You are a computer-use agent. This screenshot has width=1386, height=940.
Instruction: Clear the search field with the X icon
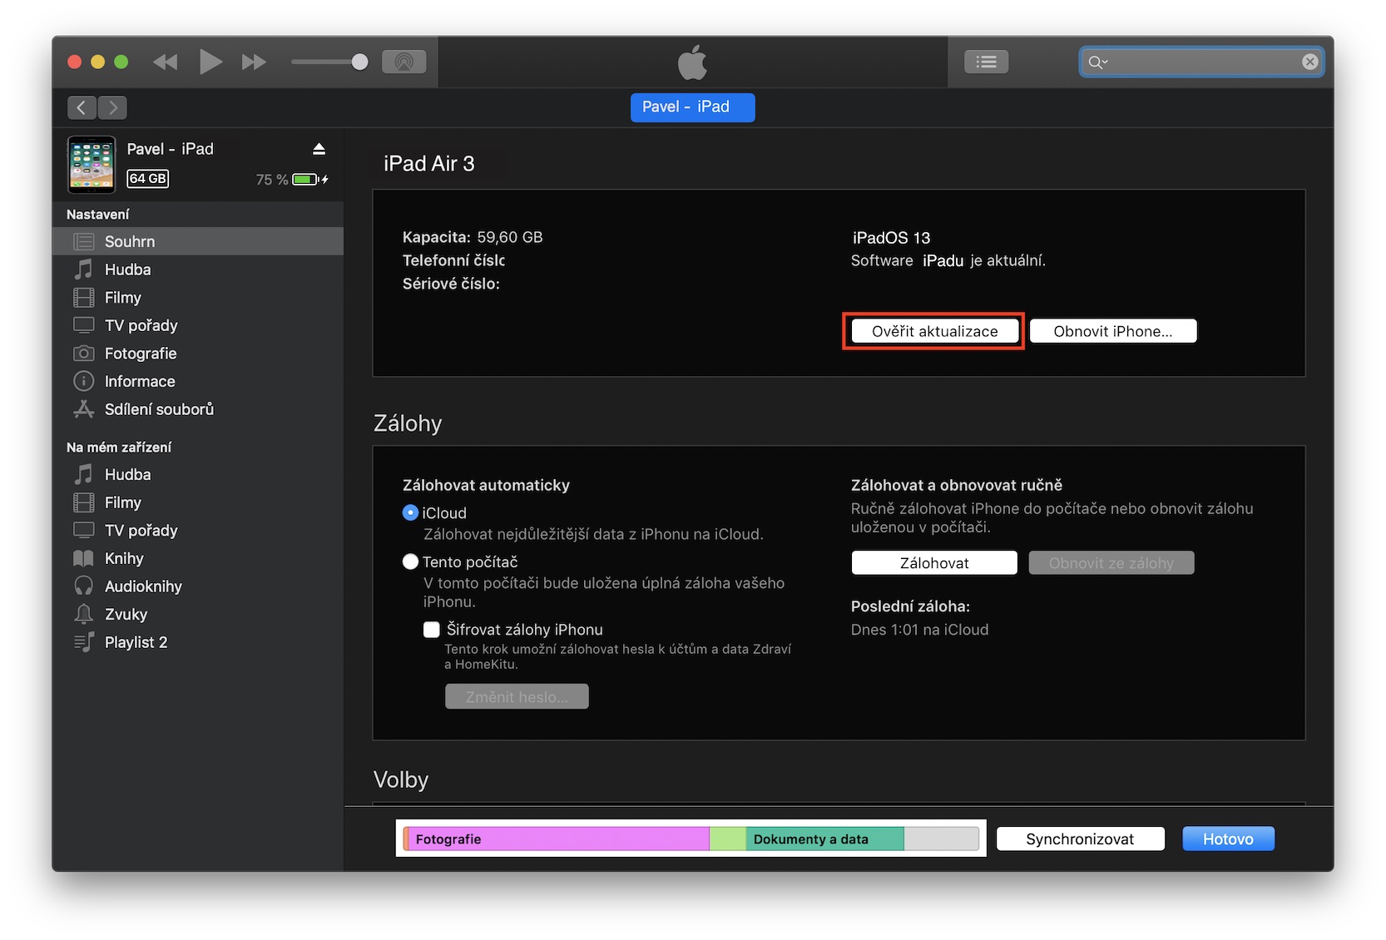point(1309,62)
